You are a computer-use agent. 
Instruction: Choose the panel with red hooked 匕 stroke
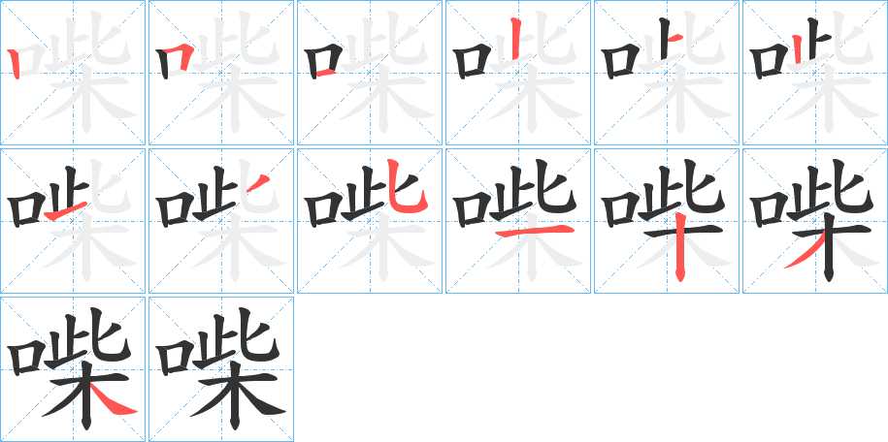[370, 221]
